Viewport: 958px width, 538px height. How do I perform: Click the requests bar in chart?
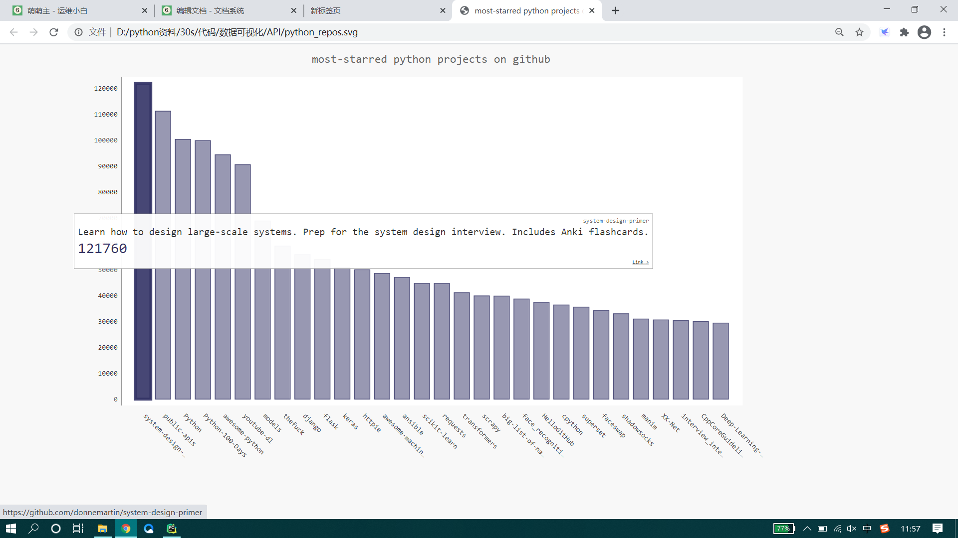click(x=442, y=341)
